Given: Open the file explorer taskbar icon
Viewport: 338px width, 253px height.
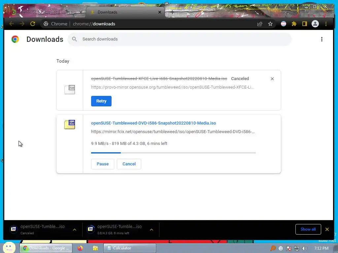Looking at the screenshot, I should point(95,248).
